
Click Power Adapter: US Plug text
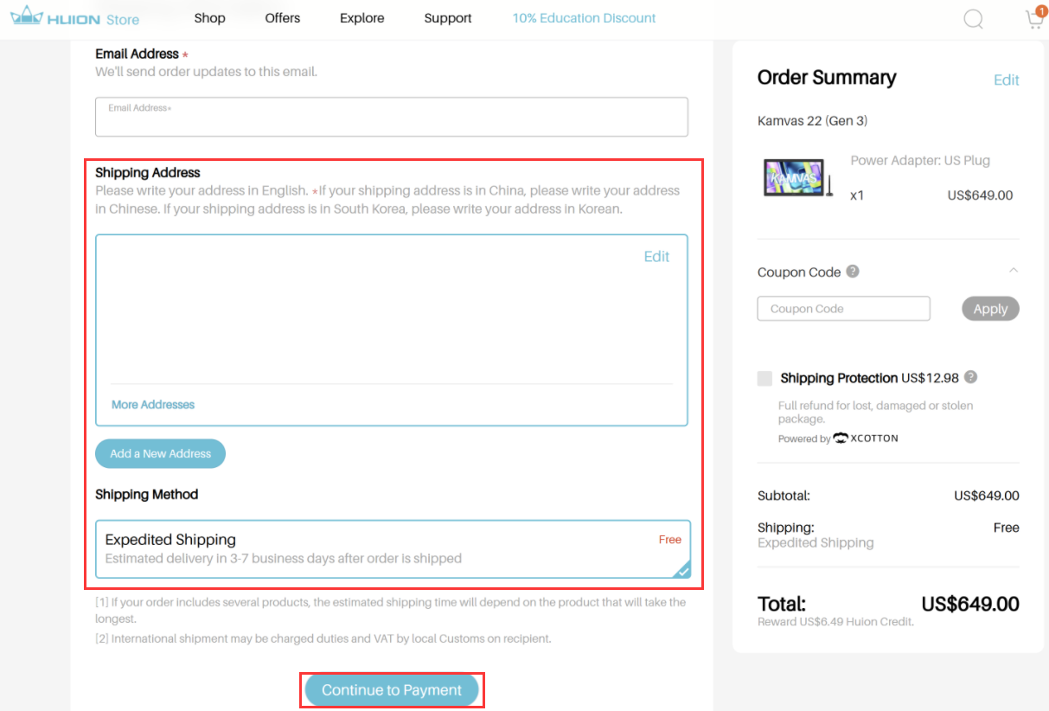[920, 160]
